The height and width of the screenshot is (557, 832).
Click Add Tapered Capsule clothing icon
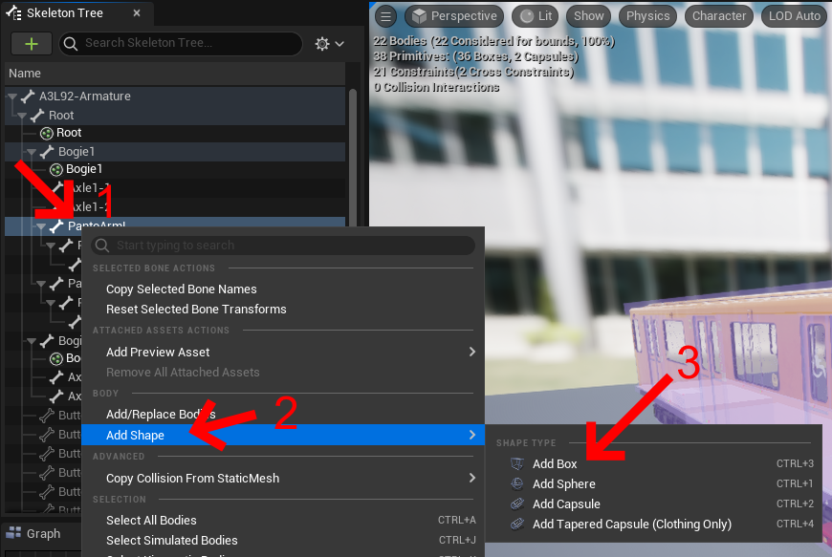[x=516, y=524]
